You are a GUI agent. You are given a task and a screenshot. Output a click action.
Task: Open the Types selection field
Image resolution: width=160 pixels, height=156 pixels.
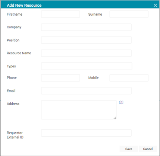[87, 66]
